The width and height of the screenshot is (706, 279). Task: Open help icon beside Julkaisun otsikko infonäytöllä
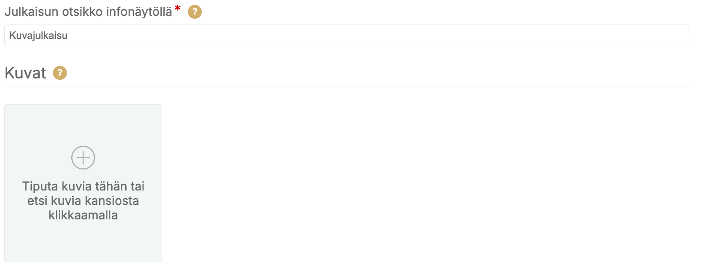(195, 12)
